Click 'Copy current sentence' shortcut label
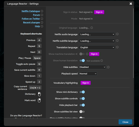 pyautogui.click(x=20, y=88)
